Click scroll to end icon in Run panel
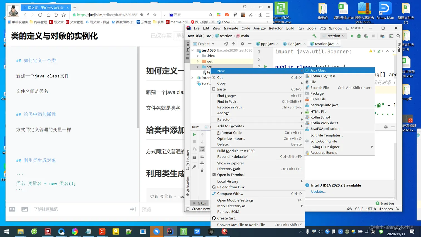Viewport: 421px width, 237px height. click(x=202, y=156)
